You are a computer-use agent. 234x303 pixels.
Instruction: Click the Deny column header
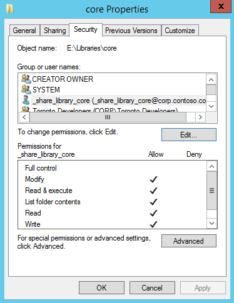[194, 154]
